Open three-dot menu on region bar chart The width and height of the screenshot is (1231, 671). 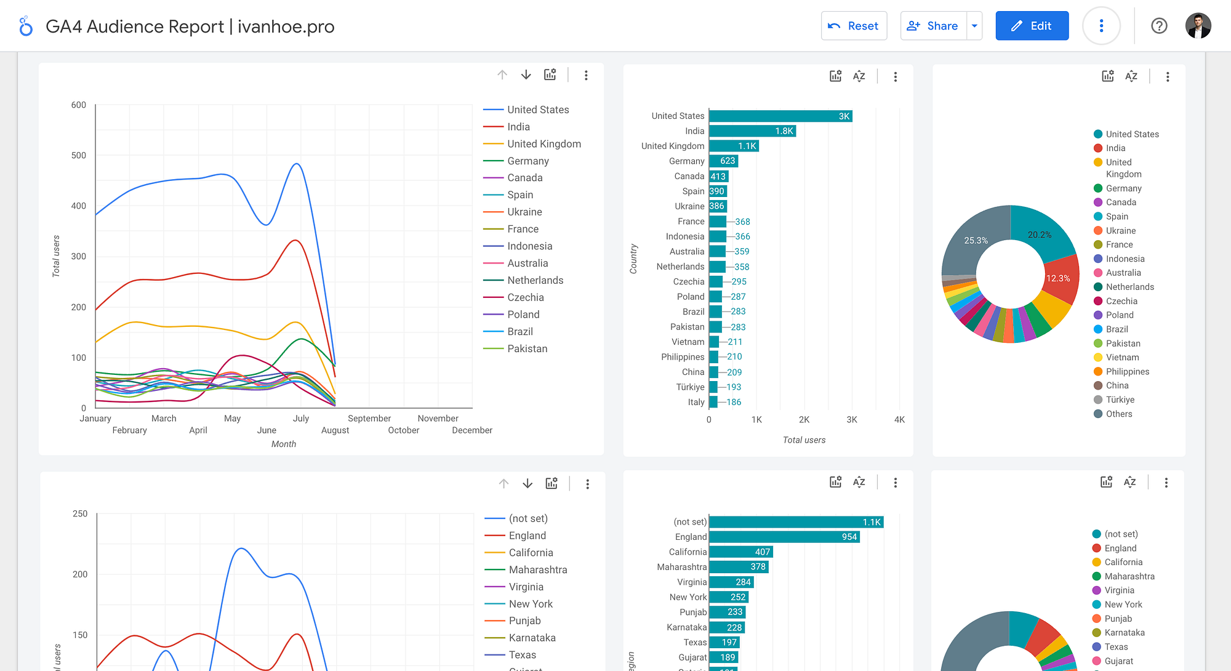pos(896,483)
